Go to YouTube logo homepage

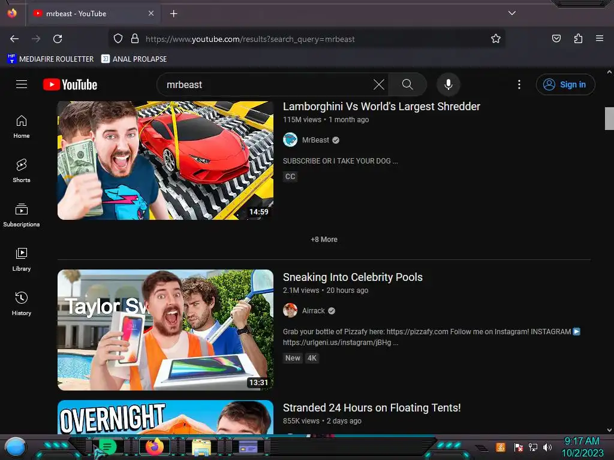pos(70,84)
